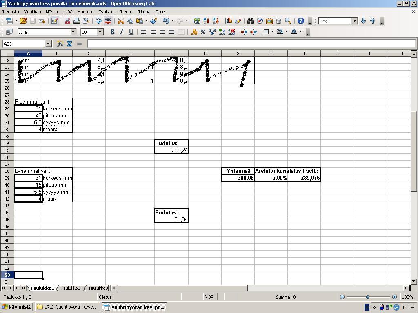Toggle Italic formatting
Screen dimensions: 418x313
[122, 32]
